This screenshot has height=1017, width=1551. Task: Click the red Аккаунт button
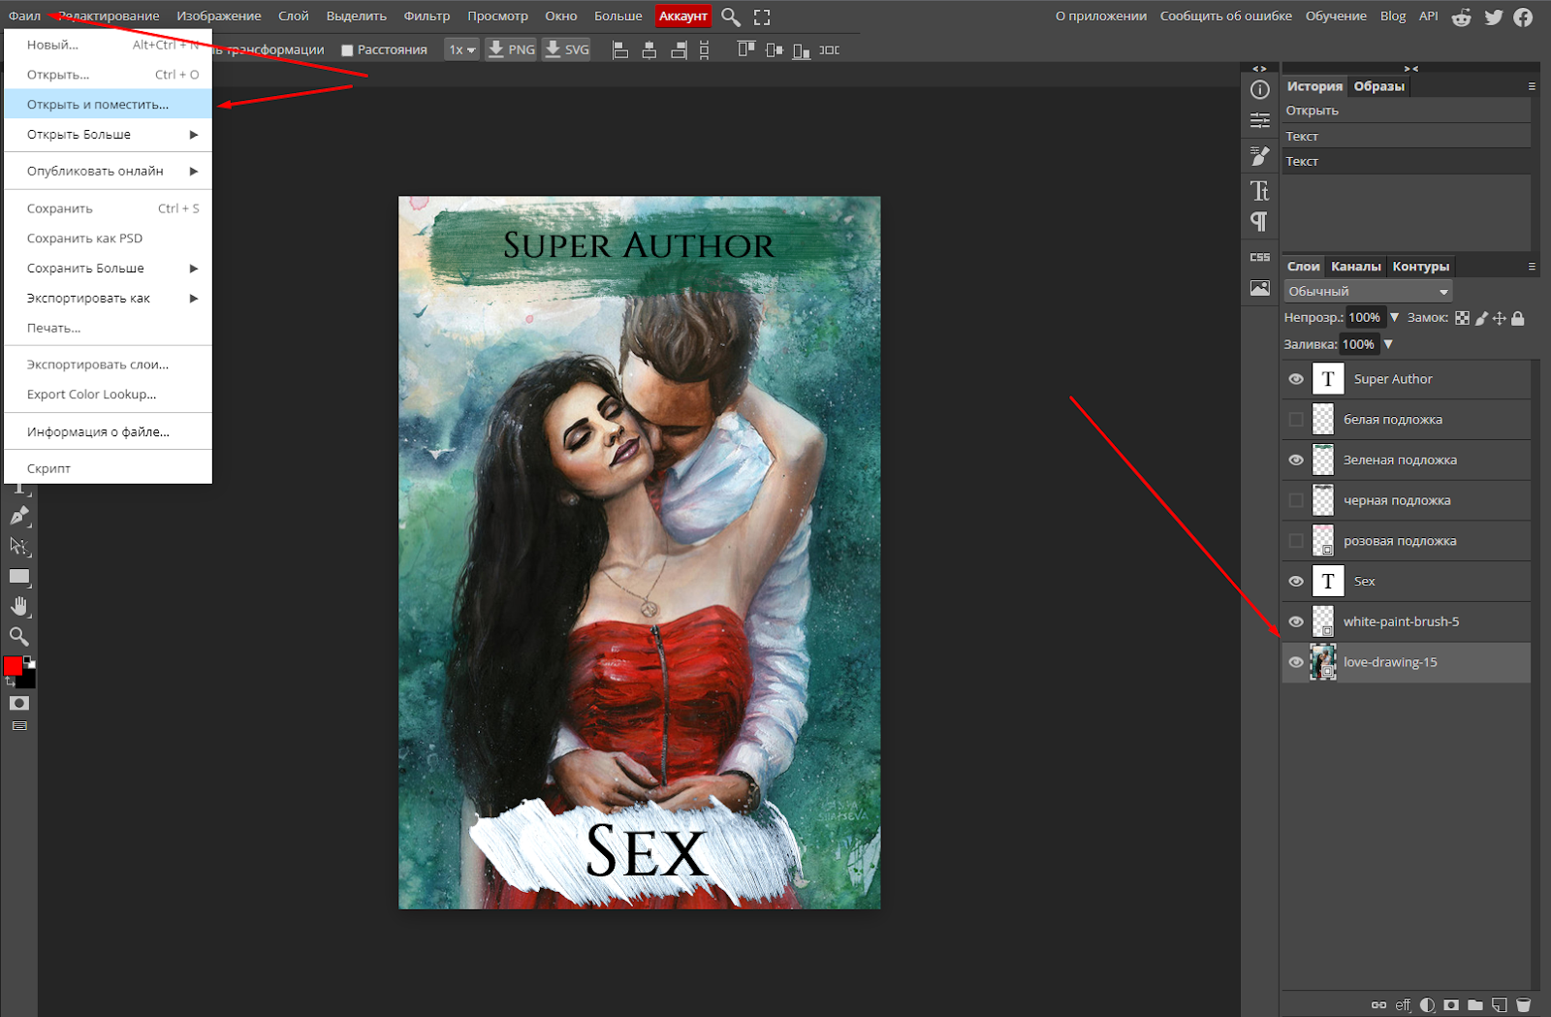click(683, 16)
